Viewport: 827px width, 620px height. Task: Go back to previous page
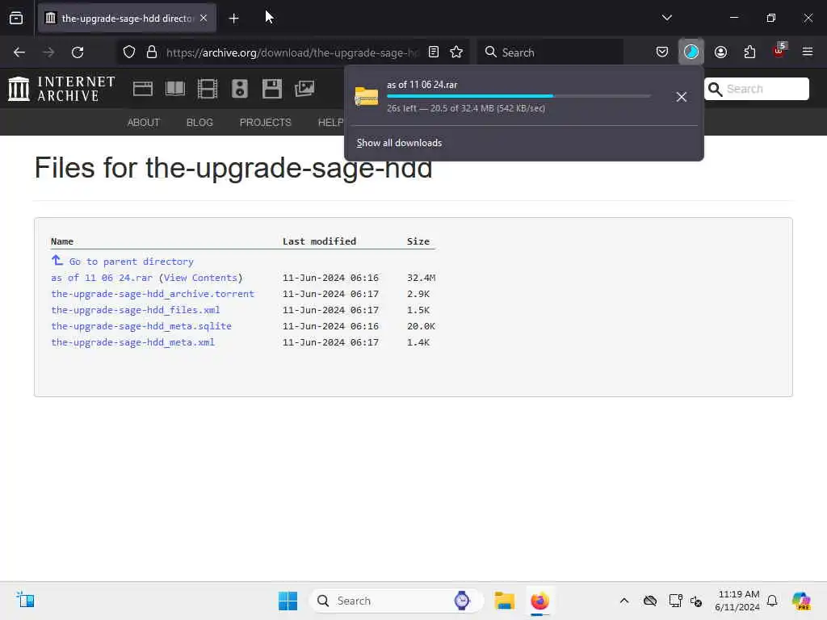point(19,52)
